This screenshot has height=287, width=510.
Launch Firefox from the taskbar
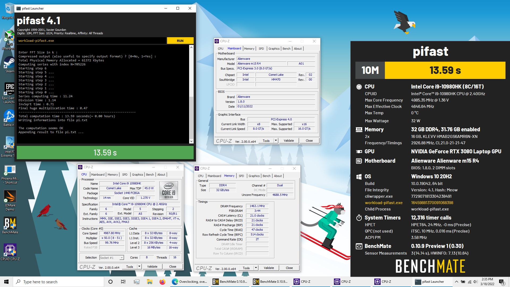tap(162, 282)
